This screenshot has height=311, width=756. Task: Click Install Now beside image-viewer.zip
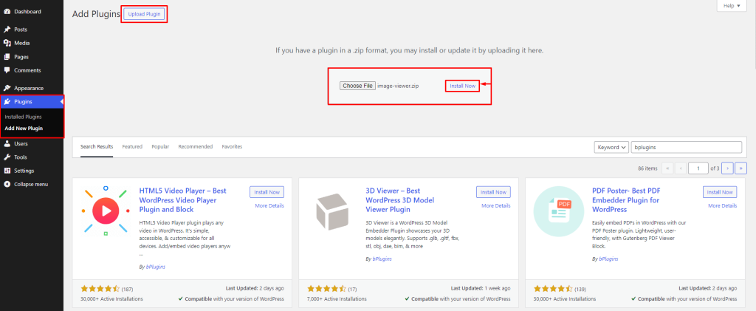[x=462, y=86]
